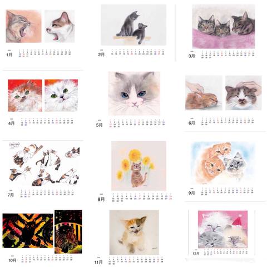Open the two gray kittens artwork for February
This screenshot has height=267, width=267.
tap(133, 25)
